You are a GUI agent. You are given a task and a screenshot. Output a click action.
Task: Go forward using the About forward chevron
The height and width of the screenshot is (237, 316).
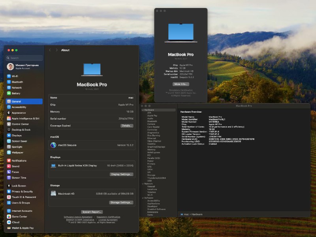[56, 50]
